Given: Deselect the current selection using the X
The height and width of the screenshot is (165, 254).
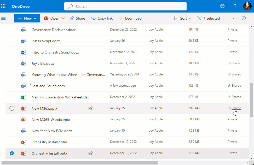Looking at the screenshot, I should tap(199, 18).
